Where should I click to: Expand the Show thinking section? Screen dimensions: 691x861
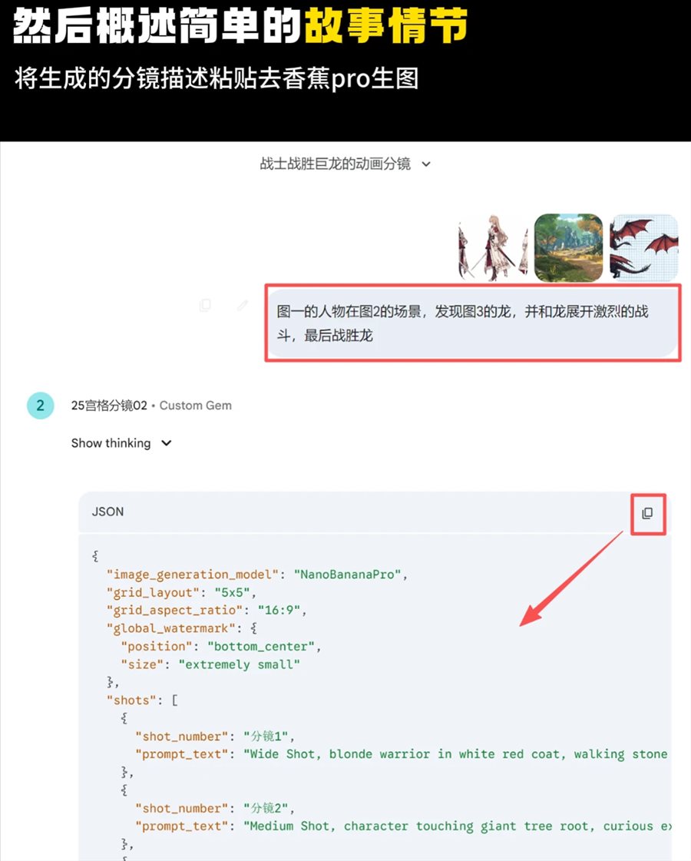pyautogui.click(x=121, y=443)
